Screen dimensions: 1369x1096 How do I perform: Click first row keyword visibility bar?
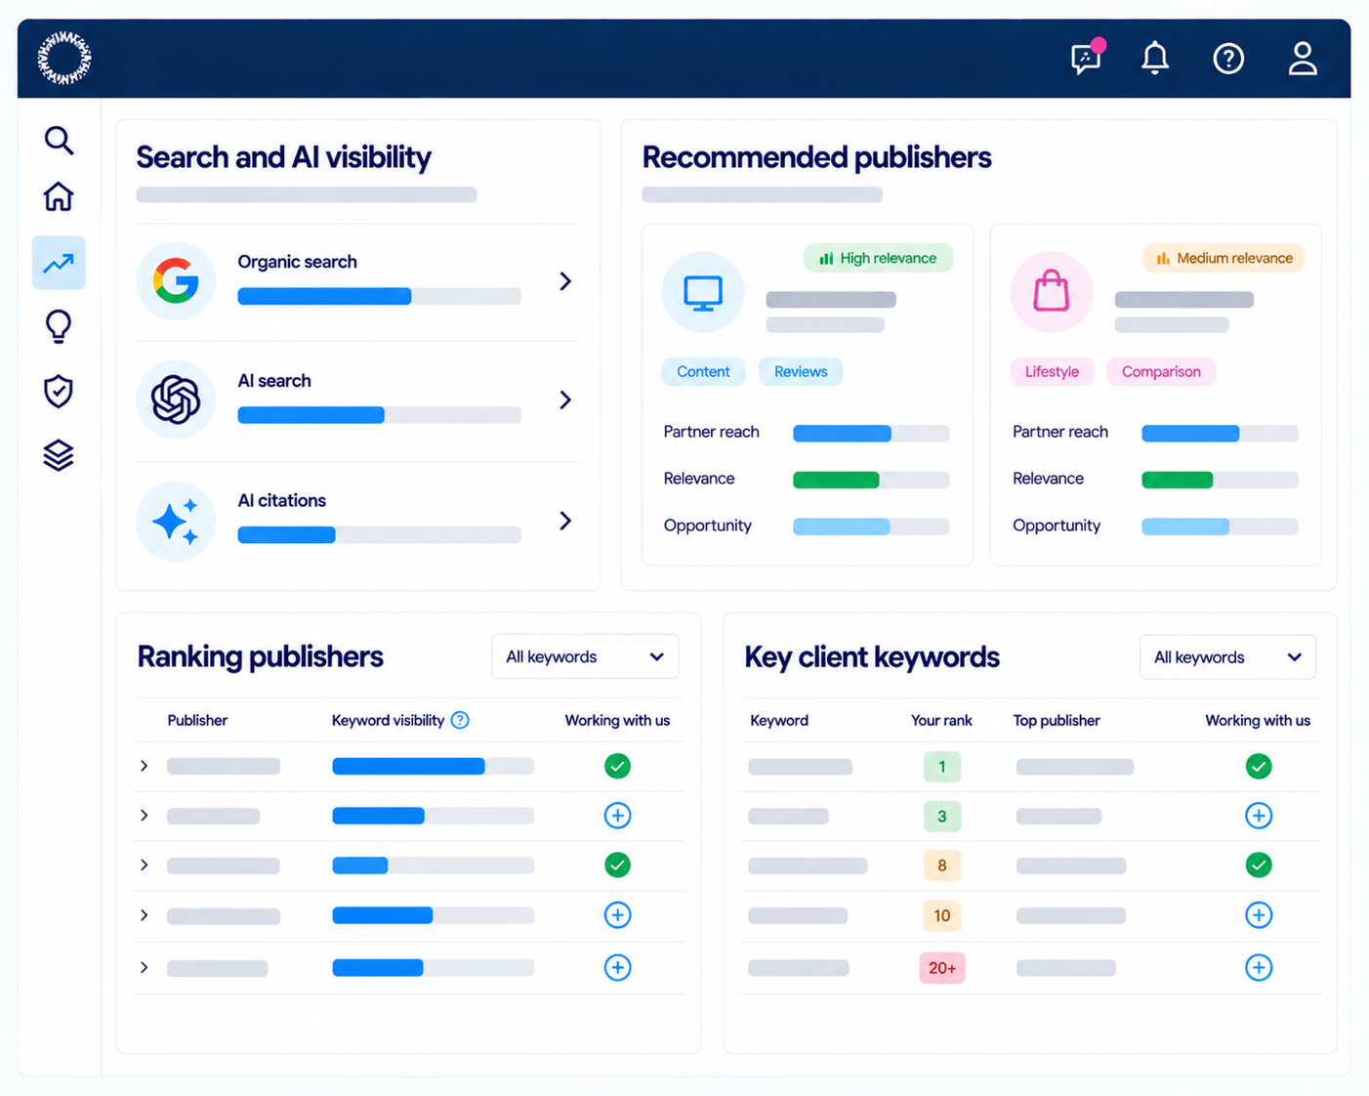[433, 766]
